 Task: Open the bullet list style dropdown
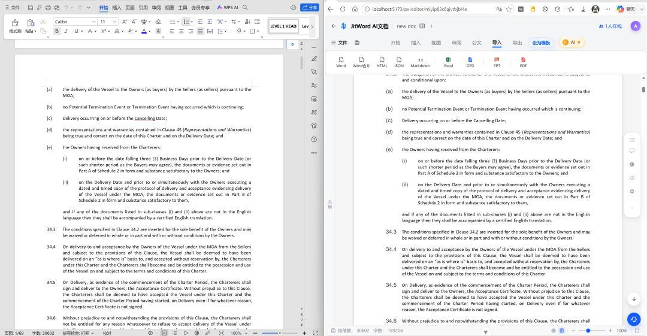179,22
